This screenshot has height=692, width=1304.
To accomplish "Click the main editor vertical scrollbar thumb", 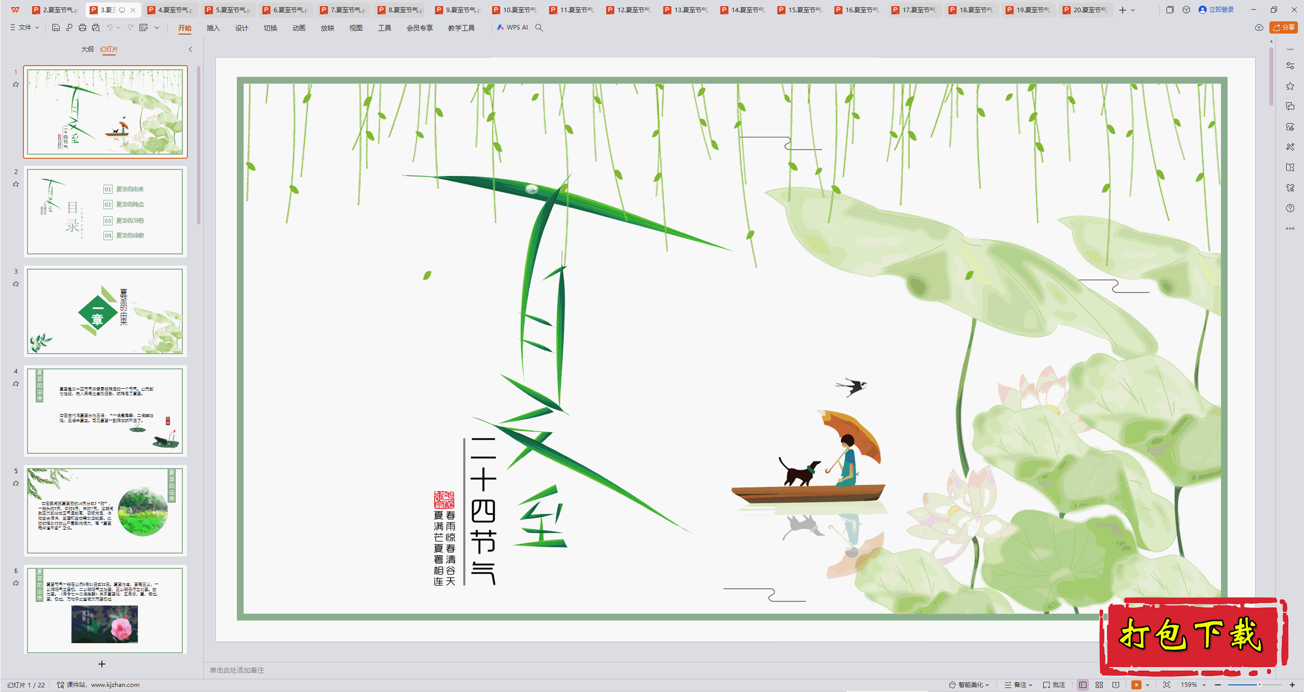I will coord(1271,76).
